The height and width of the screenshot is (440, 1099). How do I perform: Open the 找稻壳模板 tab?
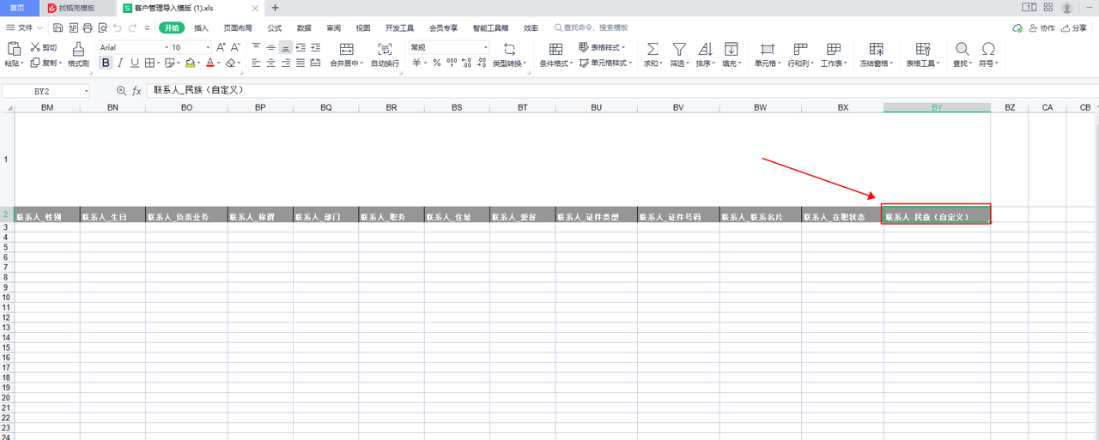pos(79,7)
